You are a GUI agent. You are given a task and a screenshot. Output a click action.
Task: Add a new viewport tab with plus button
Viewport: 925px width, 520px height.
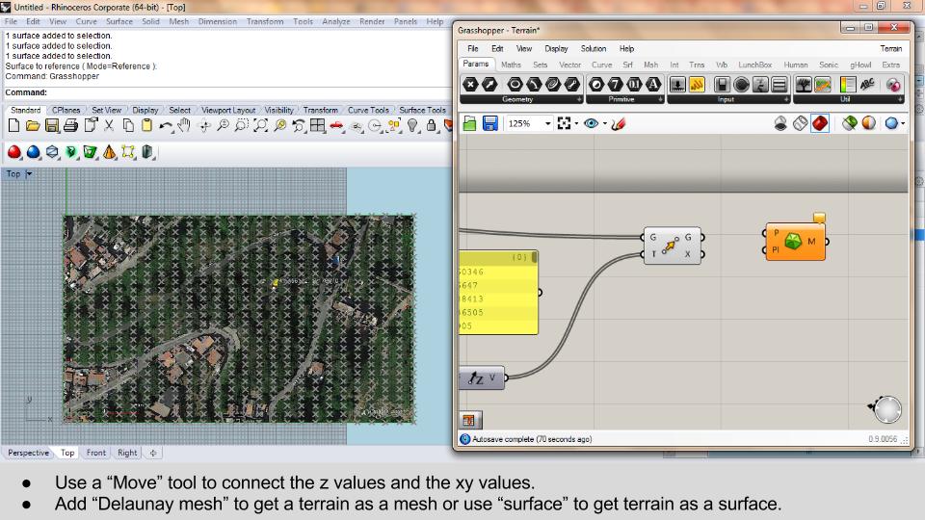[153, 453]
